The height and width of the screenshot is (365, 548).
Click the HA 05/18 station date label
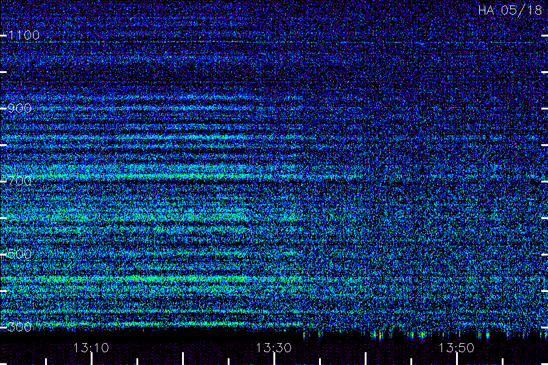[x=510, y=10]
